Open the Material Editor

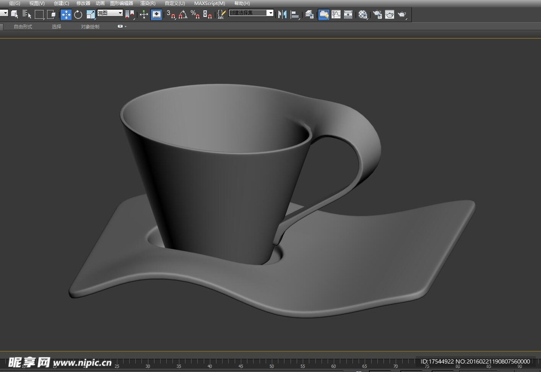363,14
